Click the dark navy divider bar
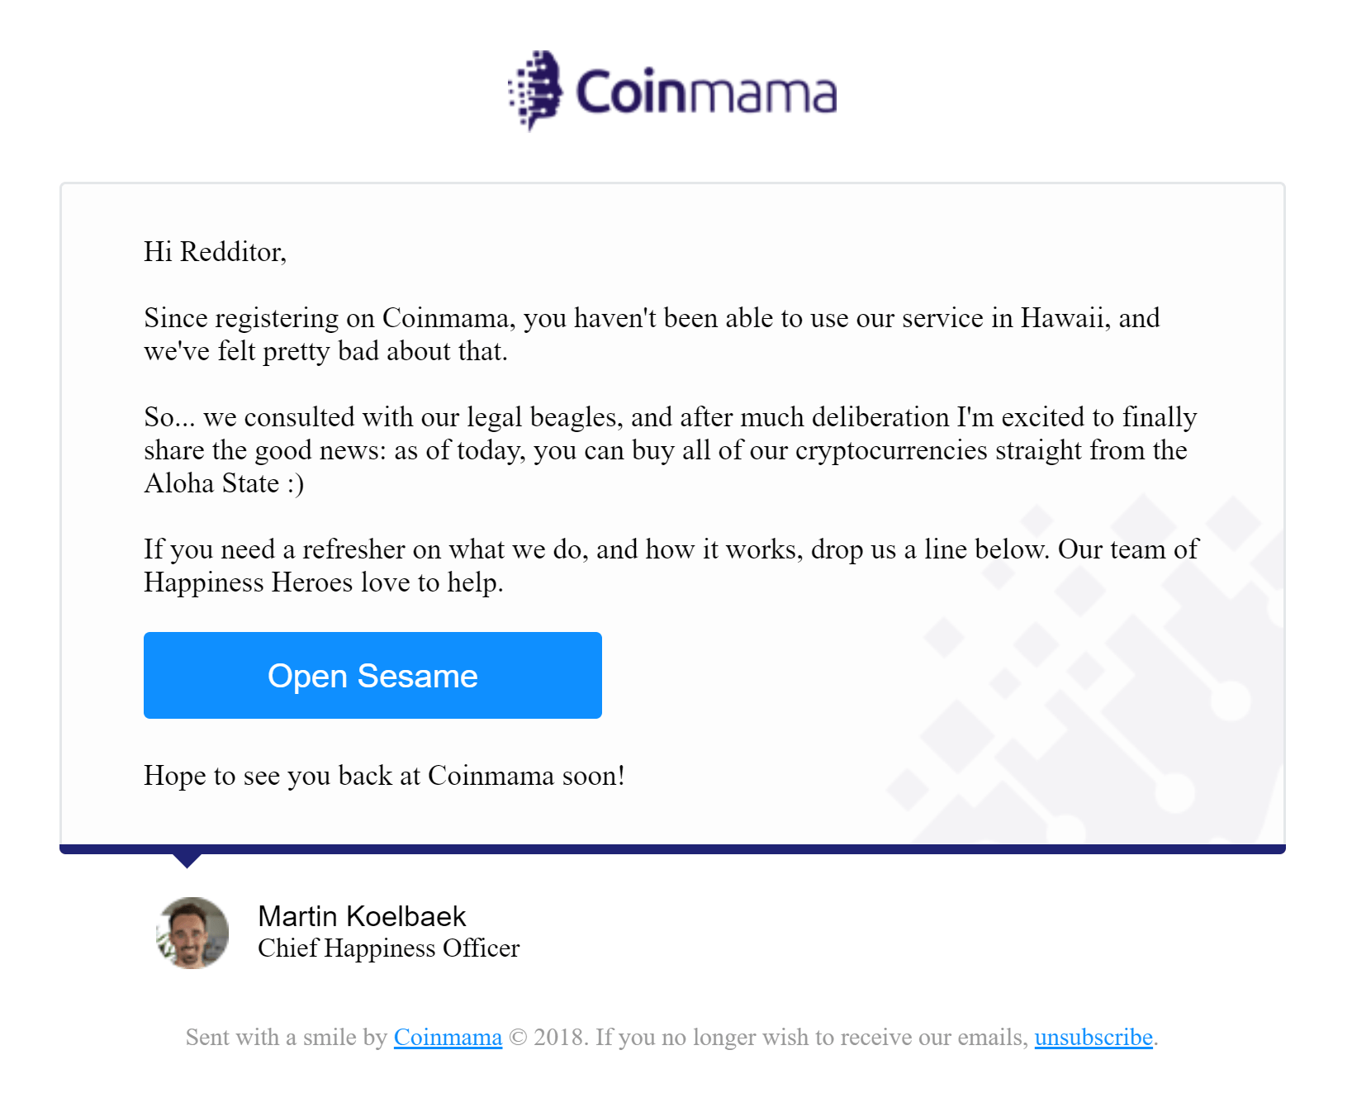1352x1093 pixels. pos(672,848)
